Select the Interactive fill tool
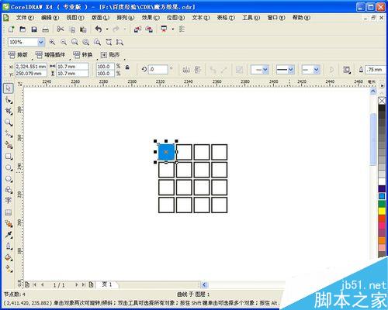388x310 pixels. [9, 269]
